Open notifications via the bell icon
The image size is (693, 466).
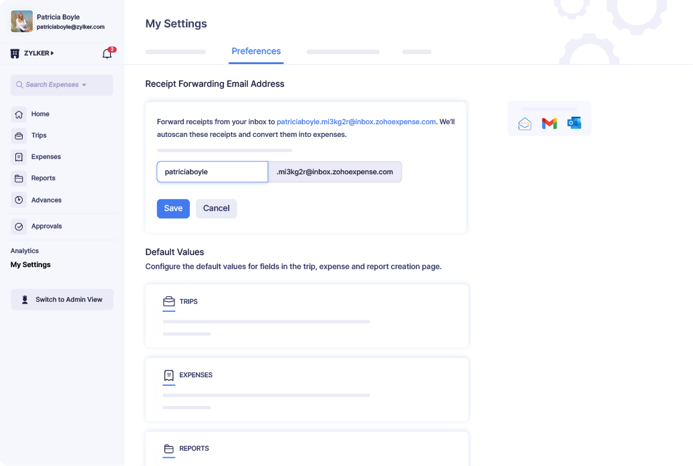pyautogui.click(x=106, y=53)
